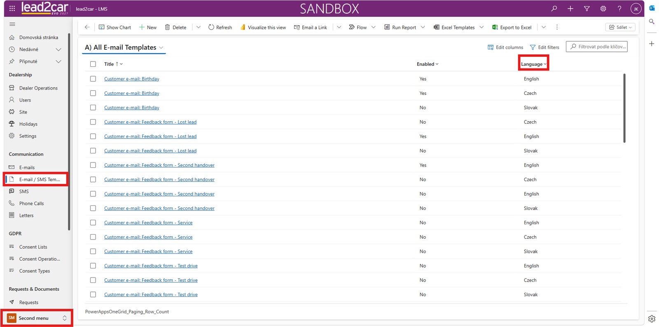This screenshot has width=659, height=327.
Task: Expand the Připnuté section chevron
Action: click(x=58, y=61)
